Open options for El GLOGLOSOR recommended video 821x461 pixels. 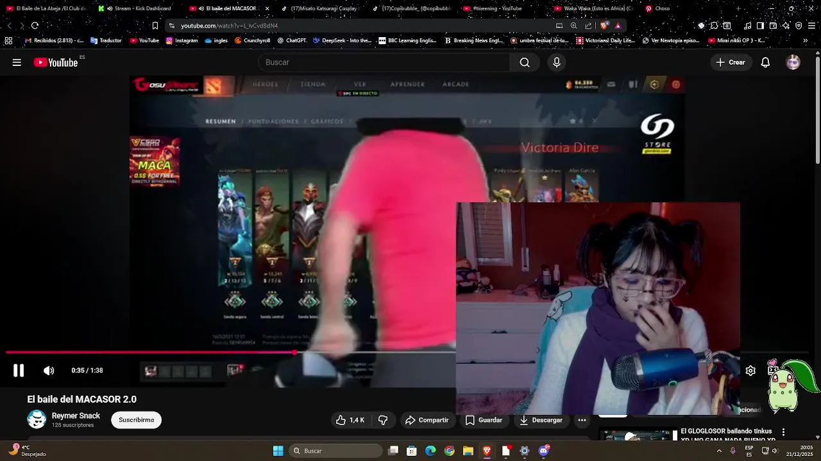(x=783, y=432)
